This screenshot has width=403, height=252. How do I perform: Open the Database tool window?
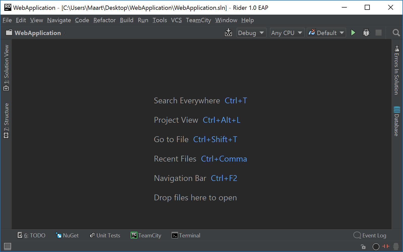[x=397, y=121]
